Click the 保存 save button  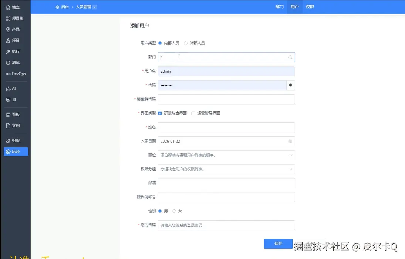pyautogui.click(x=278, y=244)
